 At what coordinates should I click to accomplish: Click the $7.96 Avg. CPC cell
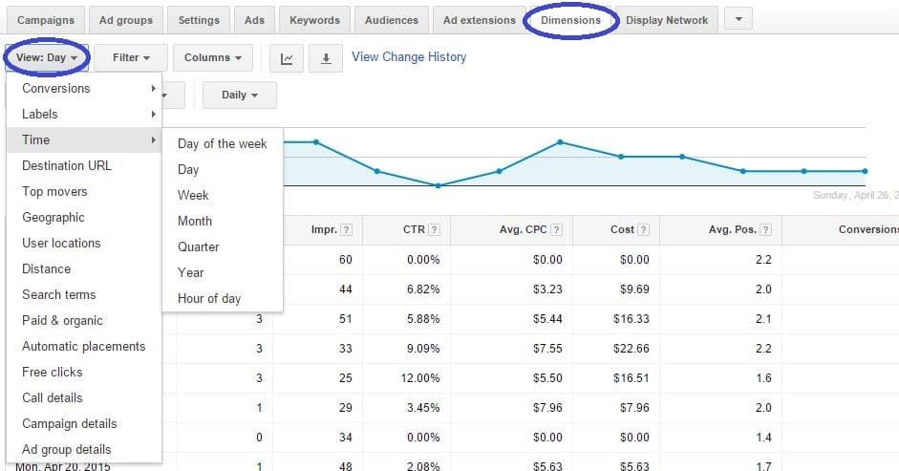[x=547, y=408]
